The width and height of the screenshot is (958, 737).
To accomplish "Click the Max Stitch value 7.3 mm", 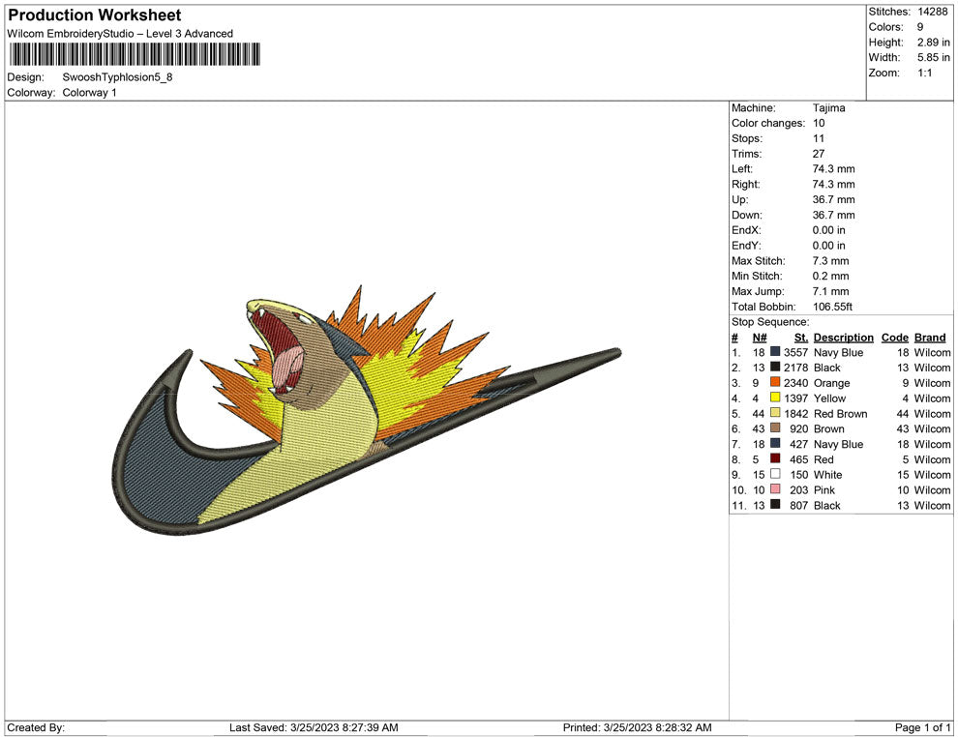I will (831, 261).
